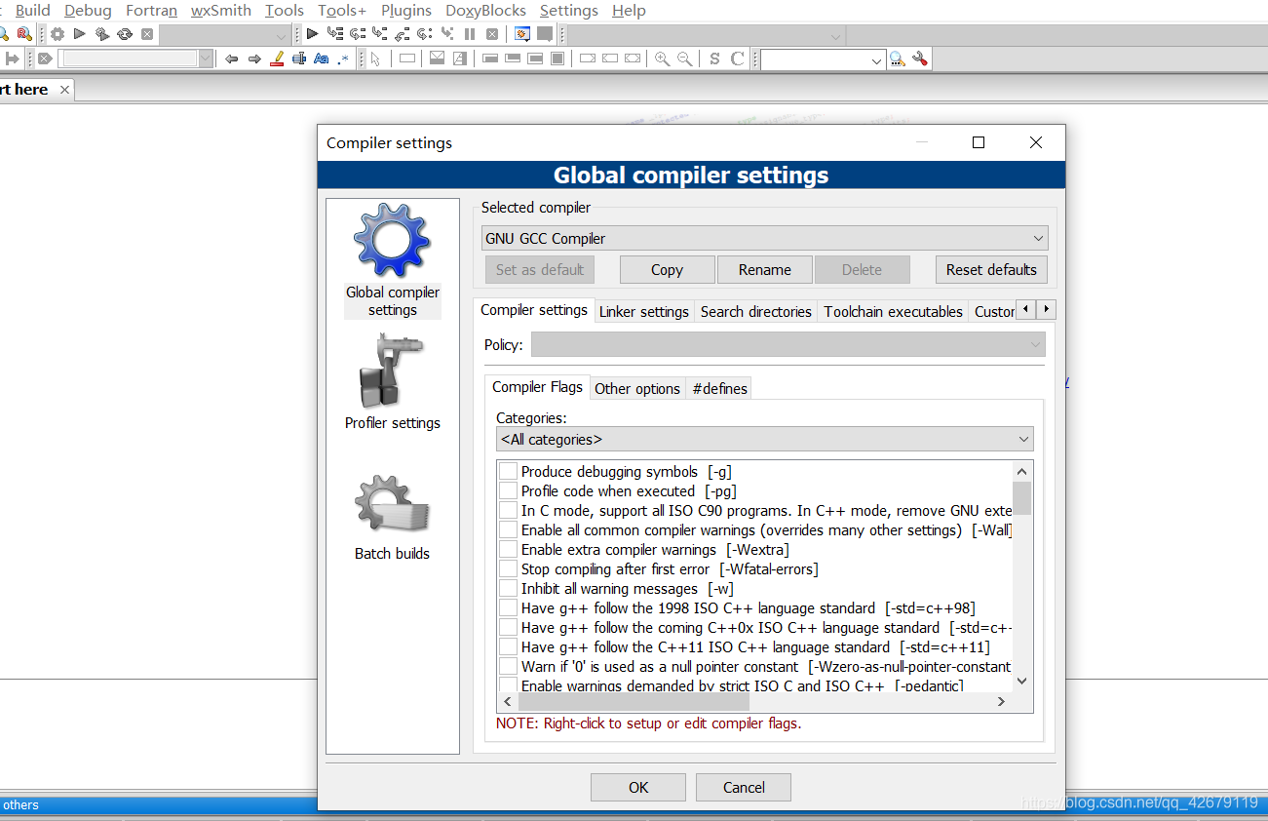Image resolution: width=1268 pixels, height=821 pixels.
Task: Click the Zoom in magnifier icon
Action: pyautogui.click(x=663, y=59)
